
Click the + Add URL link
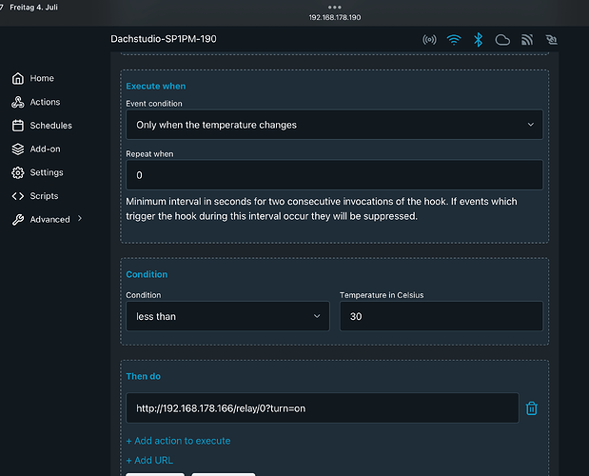click(x=149, y=460)
